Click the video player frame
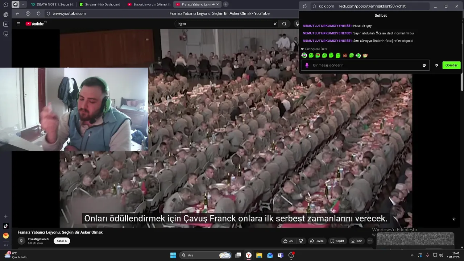464x261 pixels. tap(236, 128)
